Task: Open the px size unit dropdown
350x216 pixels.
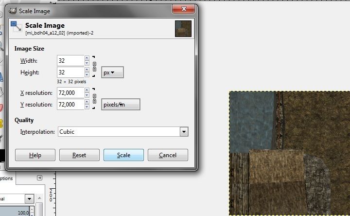Action: (112, 72)
